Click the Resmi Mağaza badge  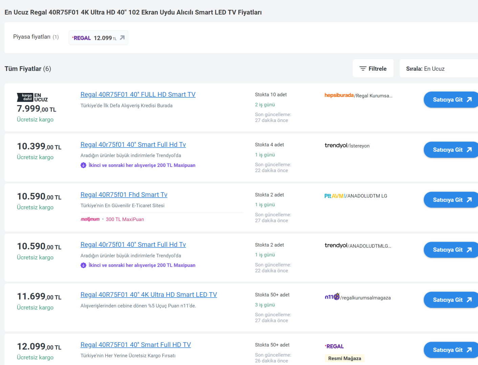point(345,358)
